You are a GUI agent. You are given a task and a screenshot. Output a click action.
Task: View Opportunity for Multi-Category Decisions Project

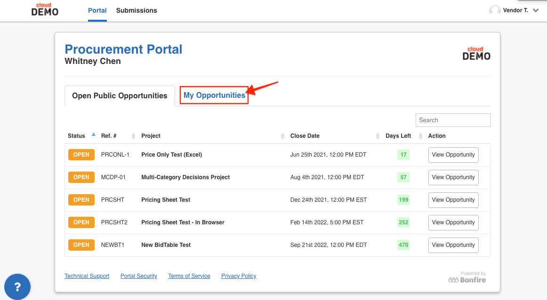(453, 177)
